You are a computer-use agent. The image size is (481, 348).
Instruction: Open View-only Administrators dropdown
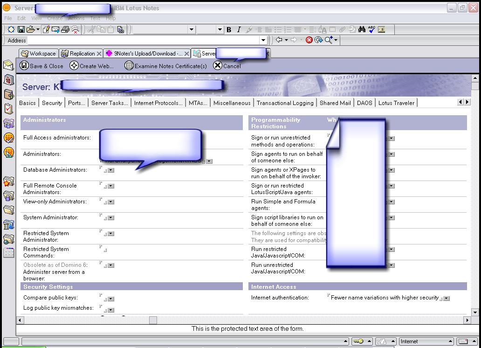pyautogui.click(x=111, y=202)
